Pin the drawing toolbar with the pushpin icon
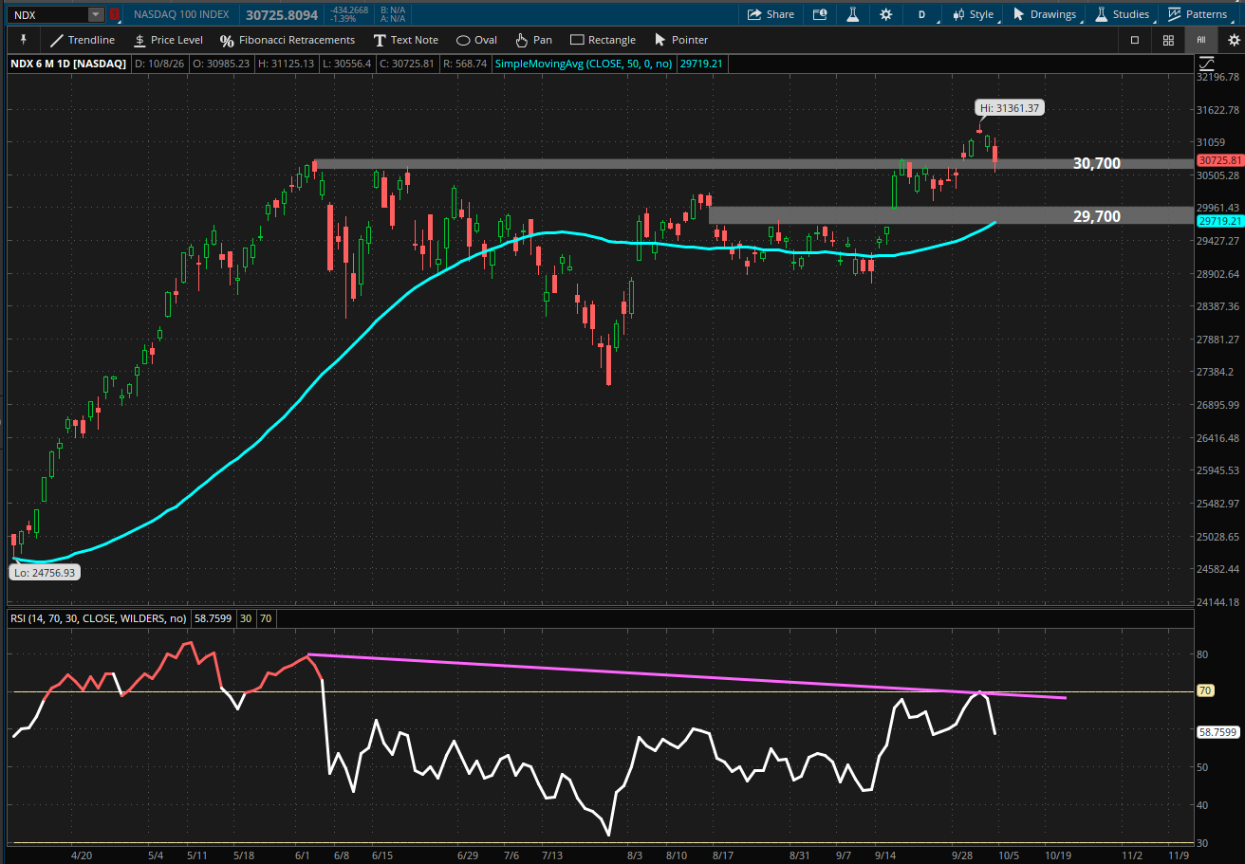 (22, 40)
